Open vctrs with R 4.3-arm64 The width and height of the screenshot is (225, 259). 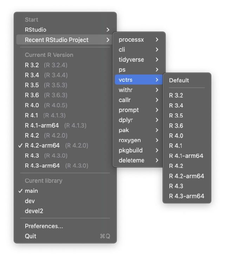186,196
